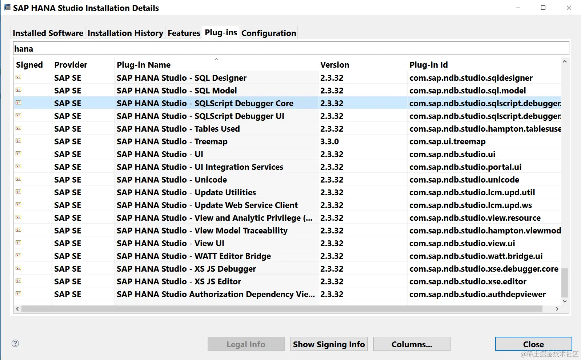
Task: Click plug-in id 'com.sap.ndb.studio.view.ui'
Action: coord(462,243)
